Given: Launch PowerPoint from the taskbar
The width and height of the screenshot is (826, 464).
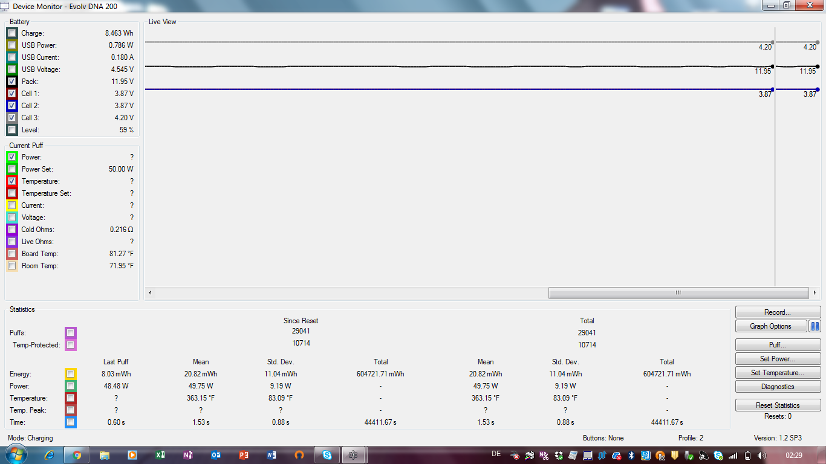Looking at the screenshot, I should (x=244, y=455).
